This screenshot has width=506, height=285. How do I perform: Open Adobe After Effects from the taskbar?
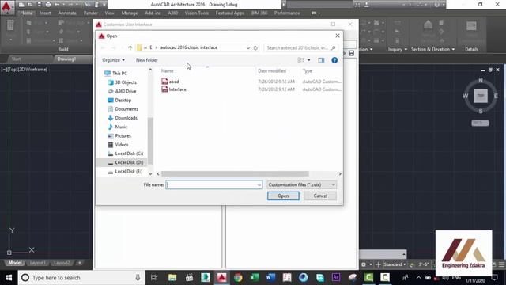pos(336,278)
